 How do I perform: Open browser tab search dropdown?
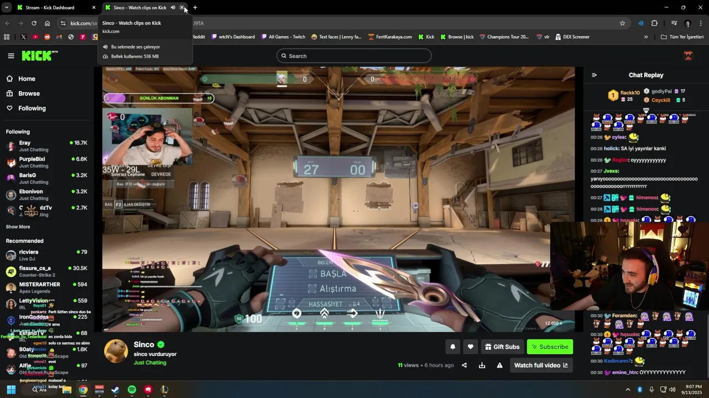click(6, 8)
